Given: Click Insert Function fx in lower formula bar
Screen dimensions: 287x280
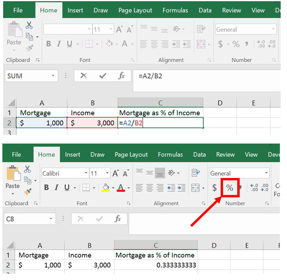Looking at the screenshot, I should click(118, 219).
